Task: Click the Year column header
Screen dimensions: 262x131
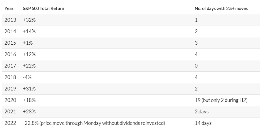Action: click(x=9, y=9)
